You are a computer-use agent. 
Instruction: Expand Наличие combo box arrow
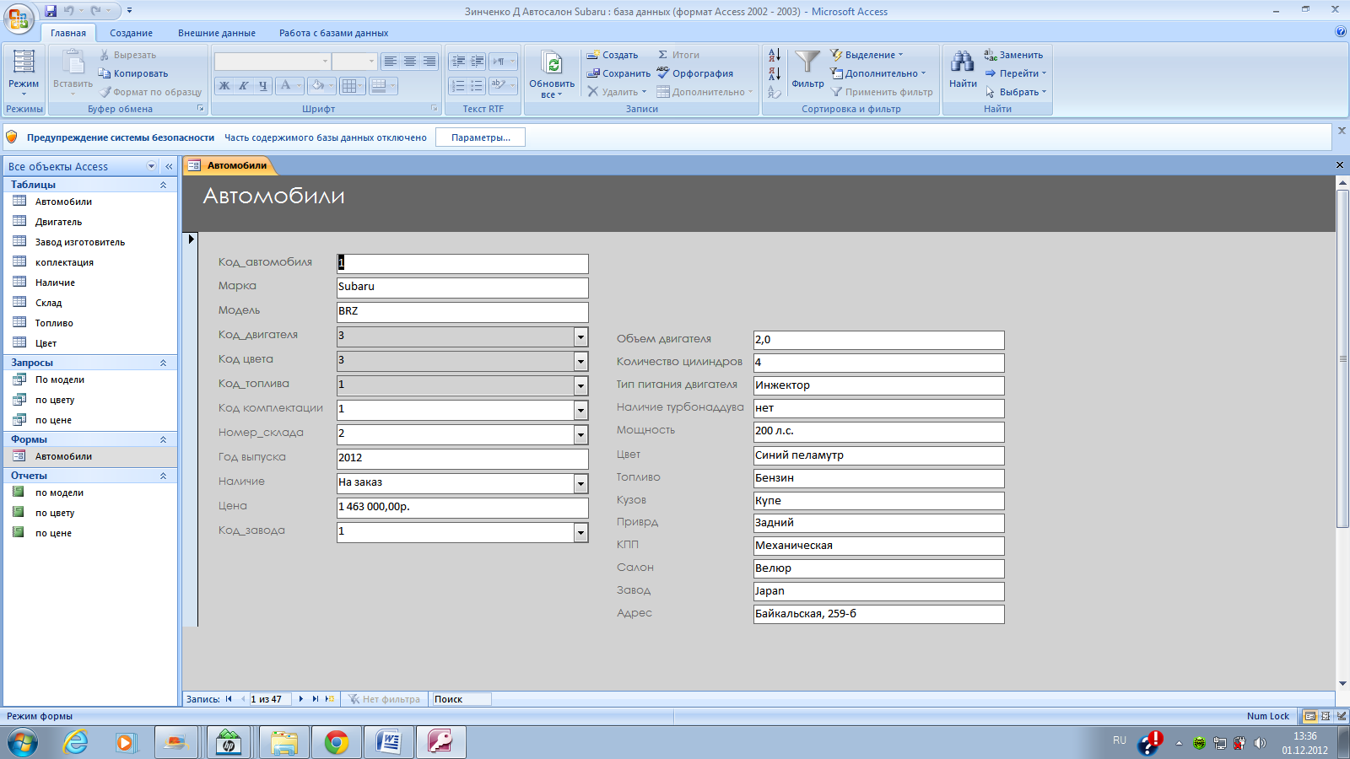coord(580,483)
